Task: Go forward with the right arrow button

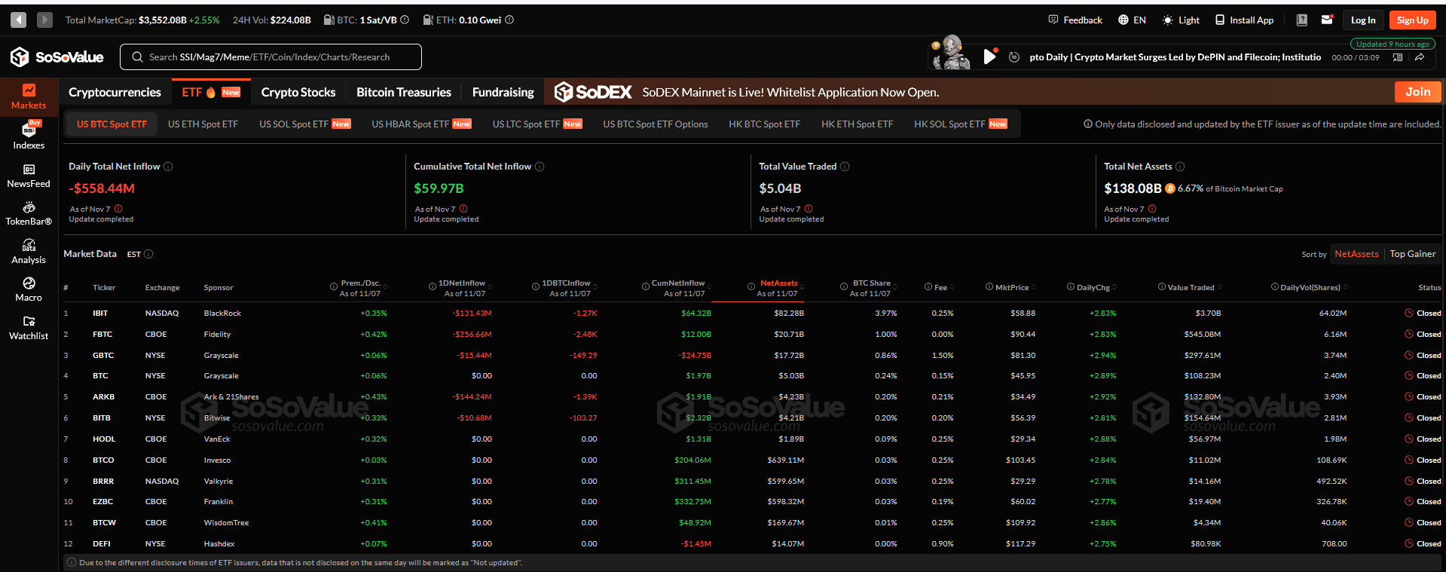Action: pos(45,20)
